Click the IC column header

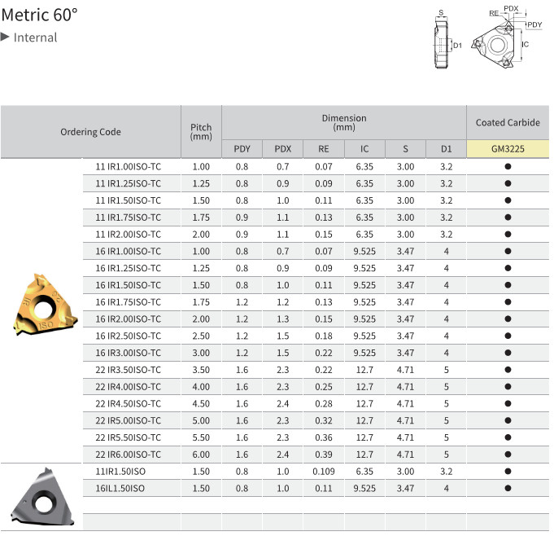coord(364,148)
